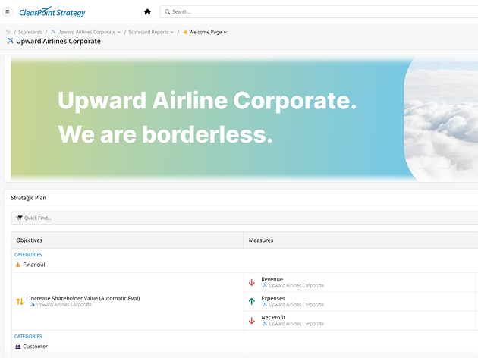Click airplane icon in Upward Airlines breadcrumb
The width and height of the screenshot is (478, 358).
[x=53, y=32]
